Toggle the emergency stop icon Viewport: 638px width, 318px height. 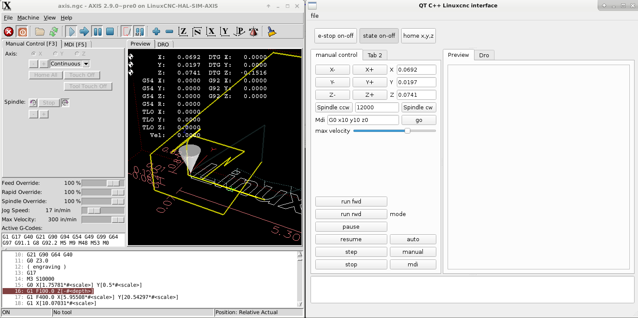tap(9, 32)
